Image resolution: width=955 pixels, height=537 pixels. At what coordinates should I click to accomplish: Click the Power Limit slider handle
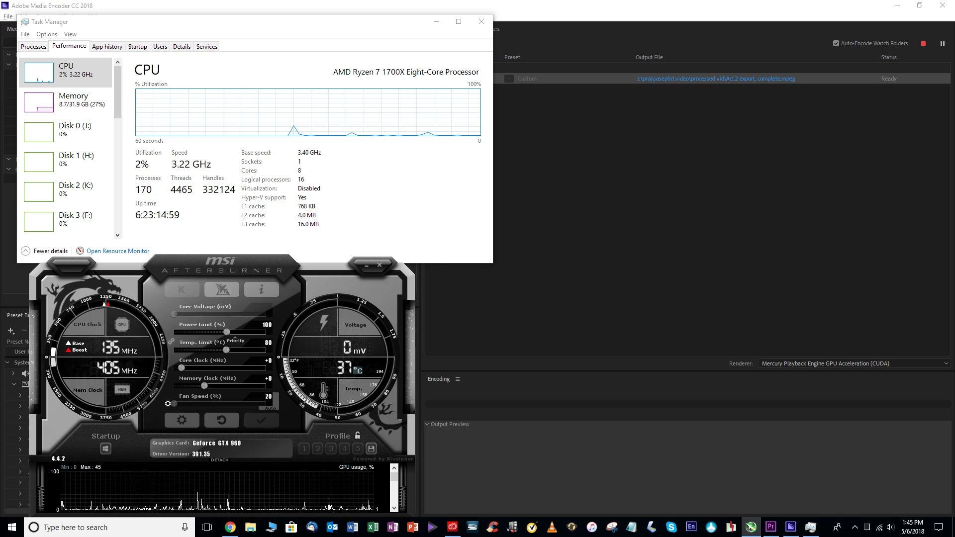(227, 332)
